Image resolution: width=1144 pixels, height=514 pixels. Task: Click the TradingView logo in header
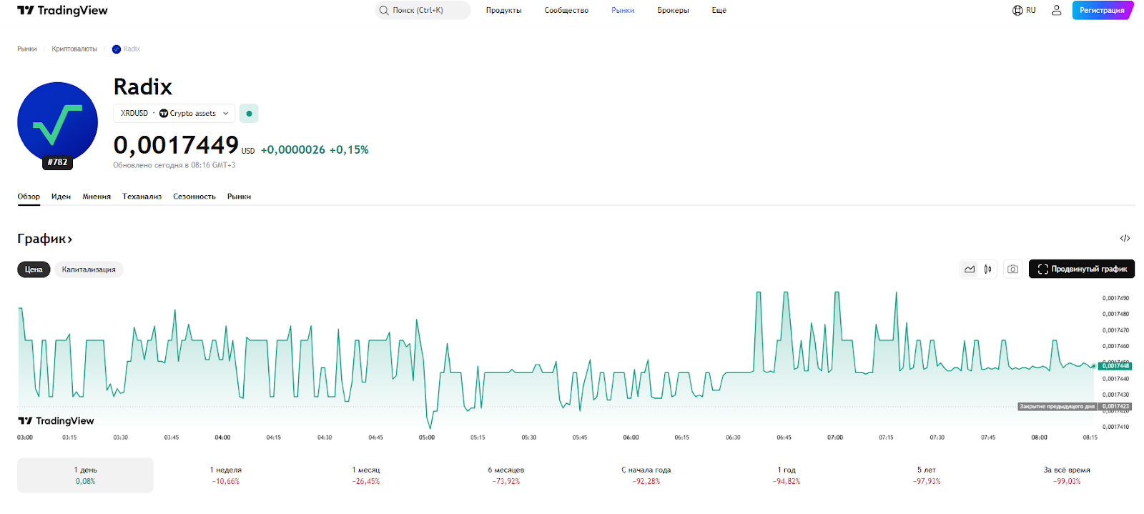pos(62,11)
